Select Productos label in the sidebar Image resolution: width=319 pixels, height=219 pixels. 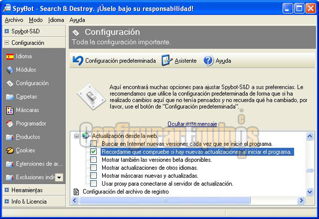coord(28,137)
